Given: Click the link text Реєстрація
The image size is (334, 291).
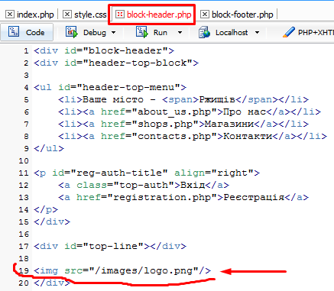Looking at the screenshot, I should coord(254,197).
